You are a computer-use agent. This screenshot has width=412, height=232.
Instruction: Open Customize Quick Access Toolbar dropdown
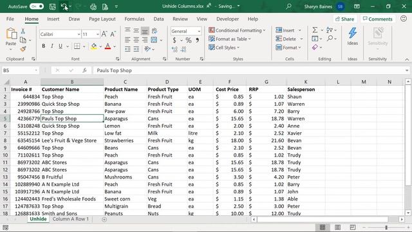(x=116, y=6)
